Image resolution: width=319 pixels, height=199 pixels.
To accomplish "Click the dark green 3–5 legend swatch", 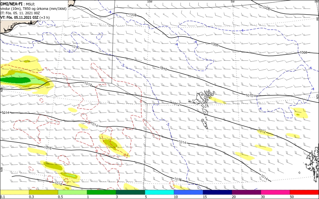I will coord(130,192).
